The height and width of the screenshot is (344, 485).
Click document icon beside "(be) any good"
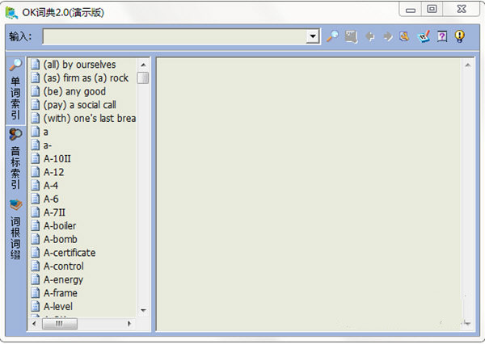click(x=36, y=91)
